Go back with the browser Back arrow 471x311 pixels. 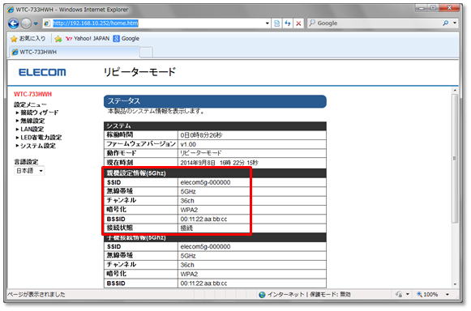14,23
